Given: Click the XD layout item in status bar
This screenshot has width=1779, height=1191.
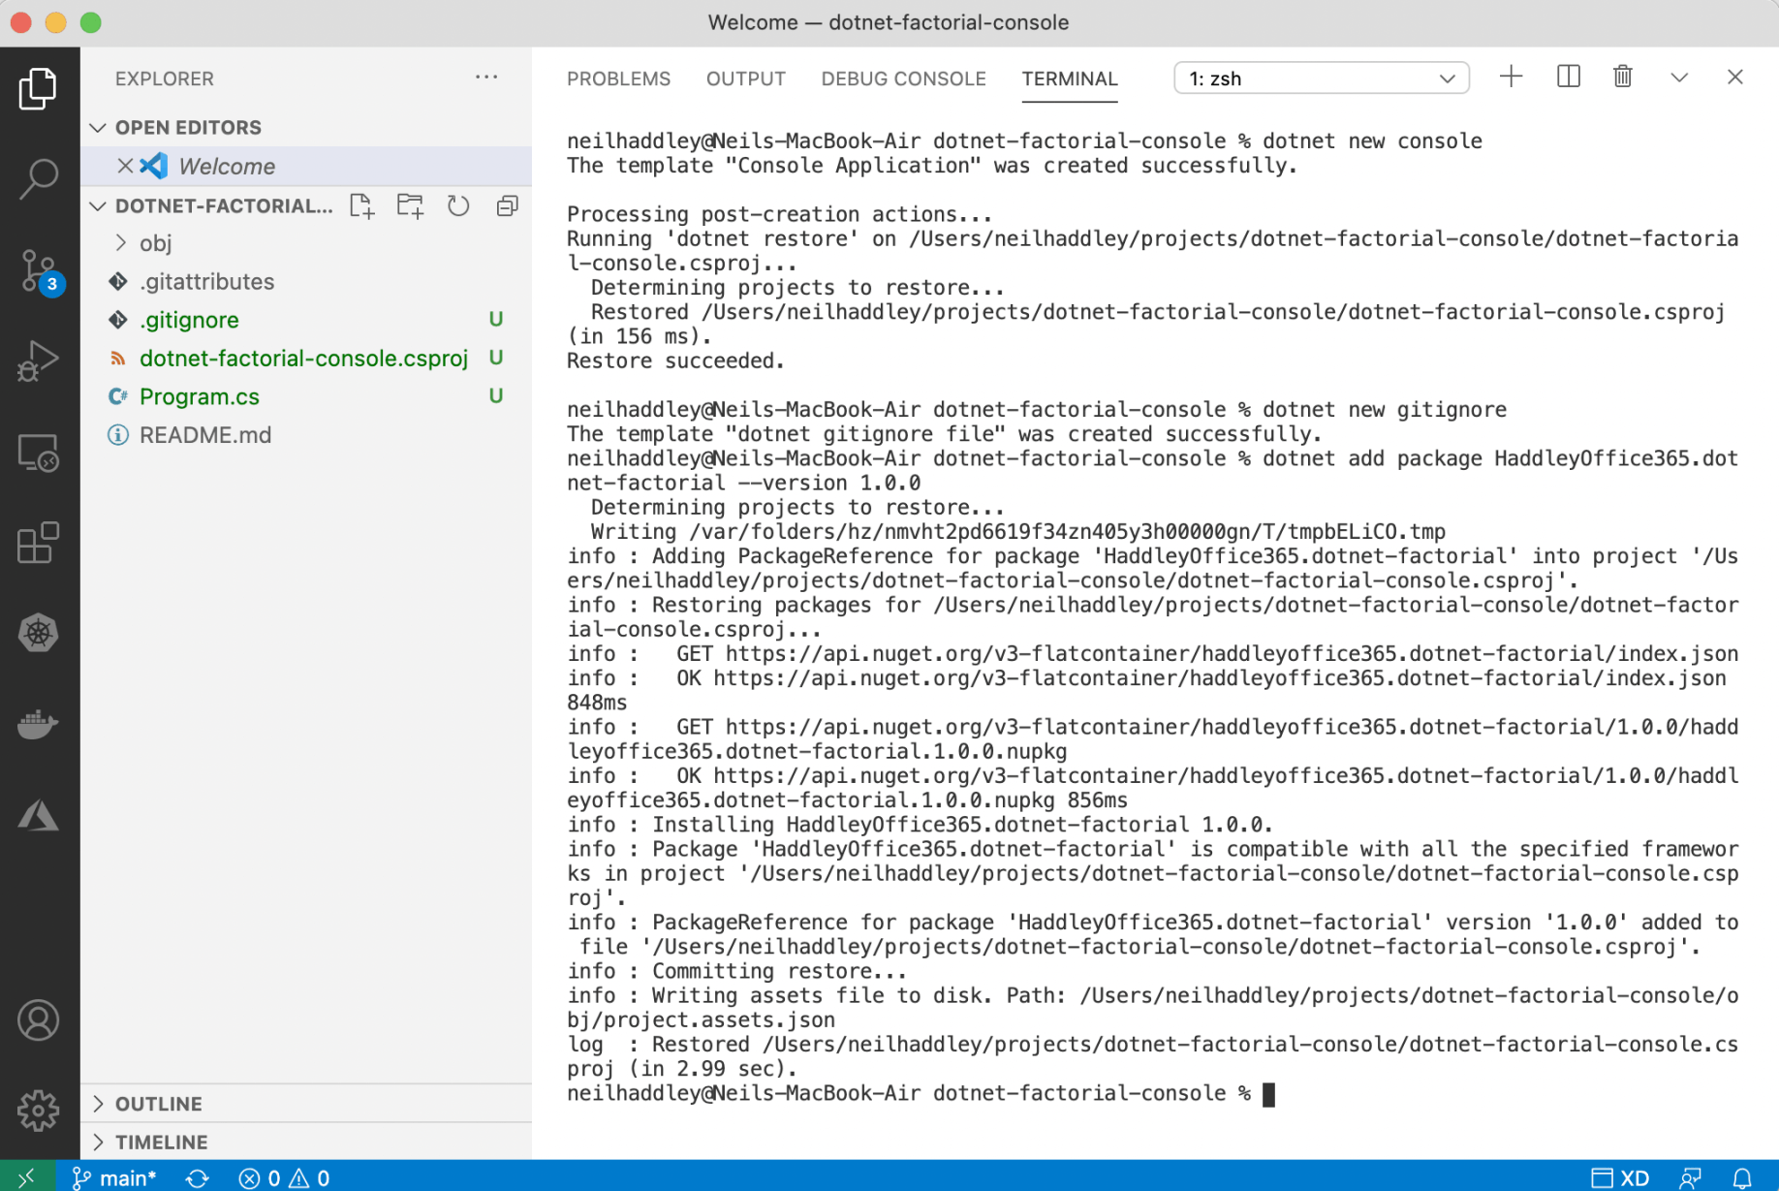Looking at the screenshot, I should (1620, 1177).
